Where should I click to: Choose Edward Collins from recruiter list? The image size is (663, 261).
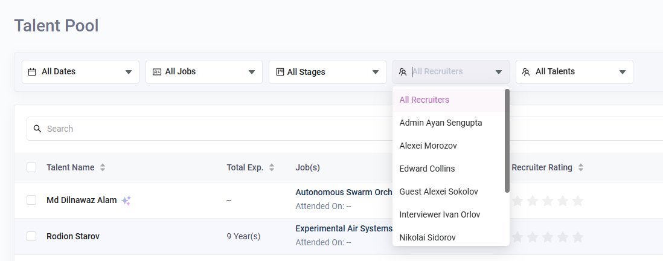[449, 169]
